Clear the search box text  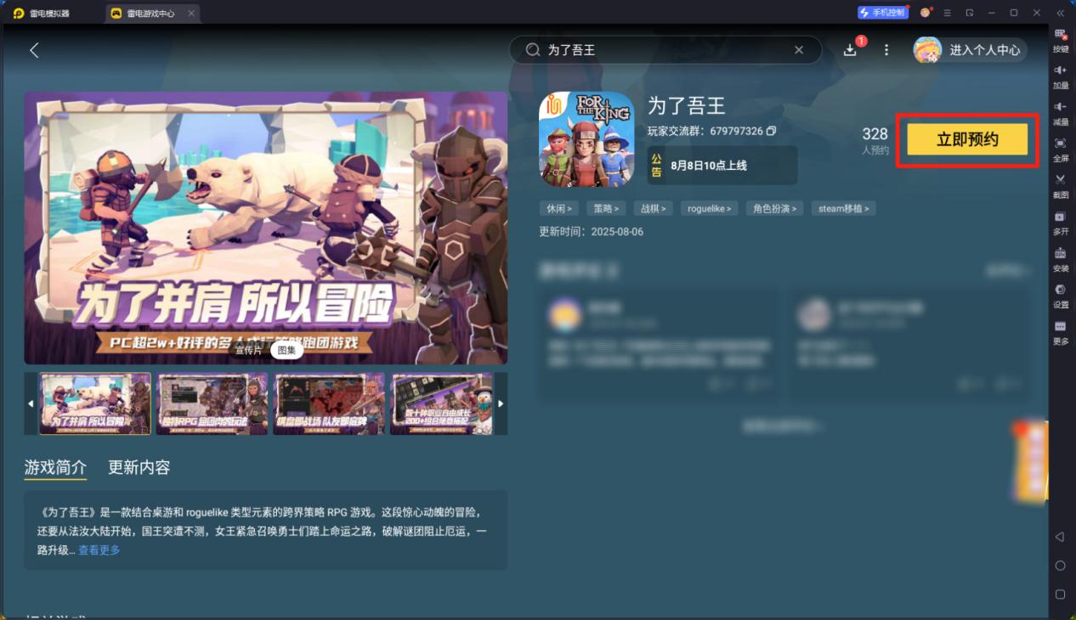pos(799,50)
